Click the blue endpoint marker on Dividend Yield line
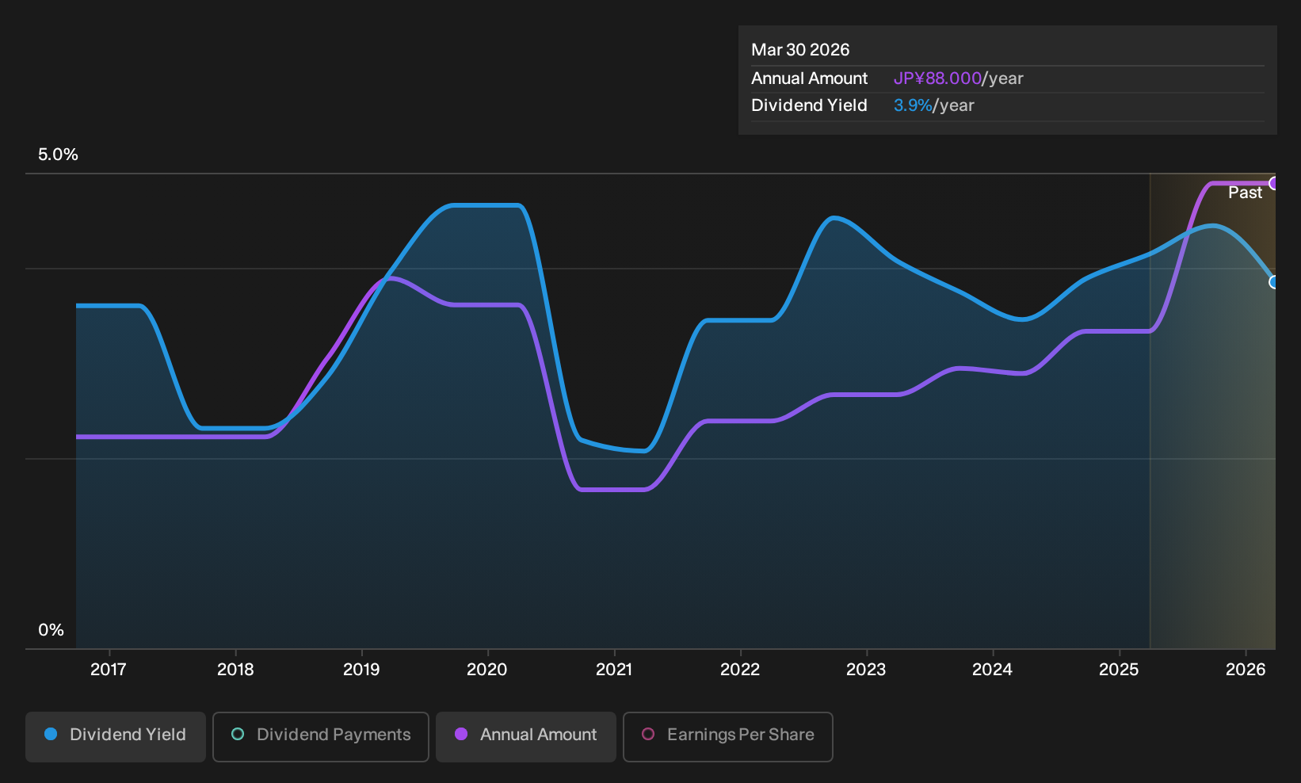The image size is (1301, 783). [1274, 282]
